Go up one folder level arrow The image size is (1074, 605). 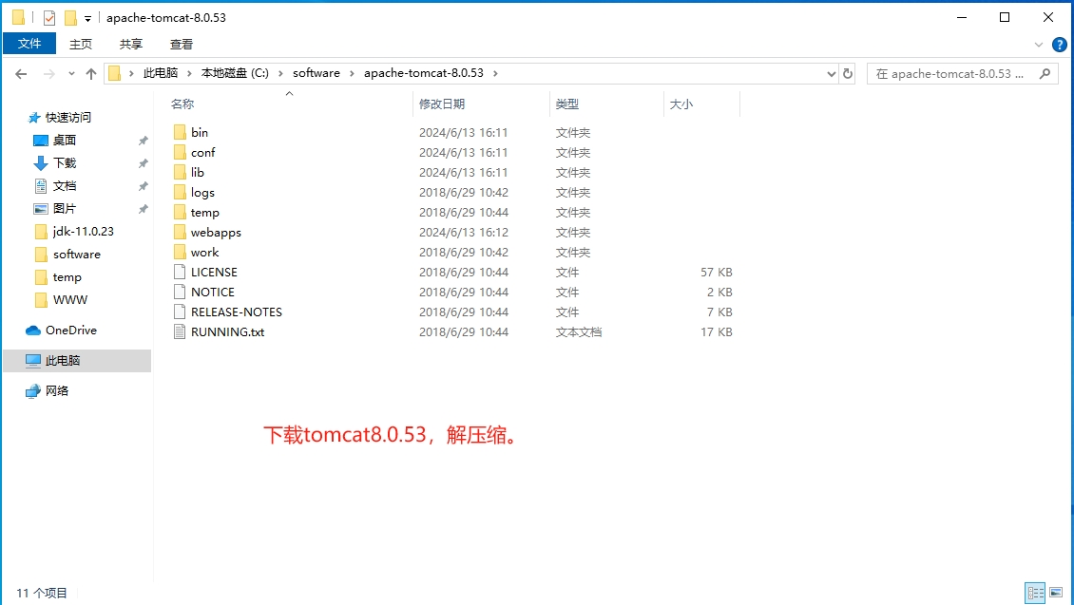(91, 73)
